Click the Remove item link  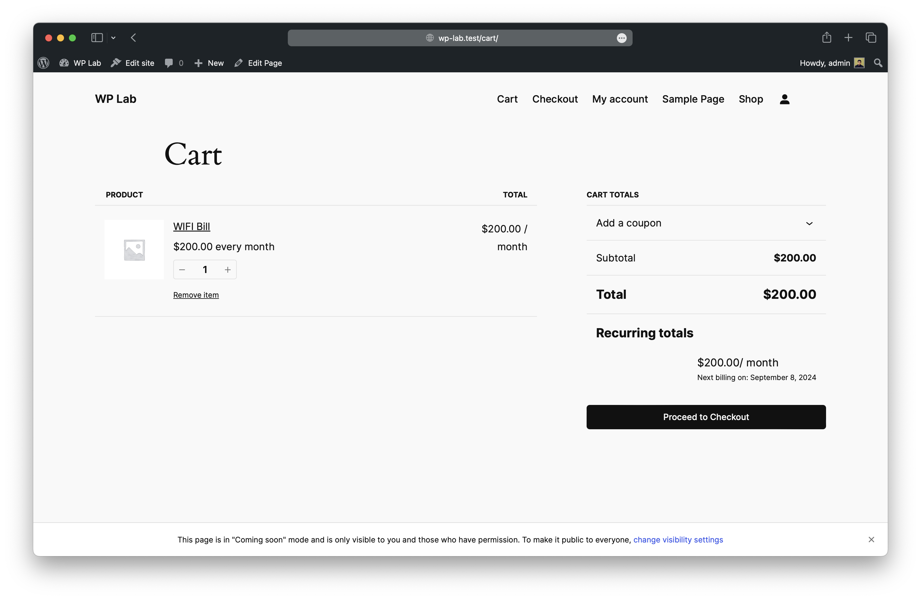(196, 295)
